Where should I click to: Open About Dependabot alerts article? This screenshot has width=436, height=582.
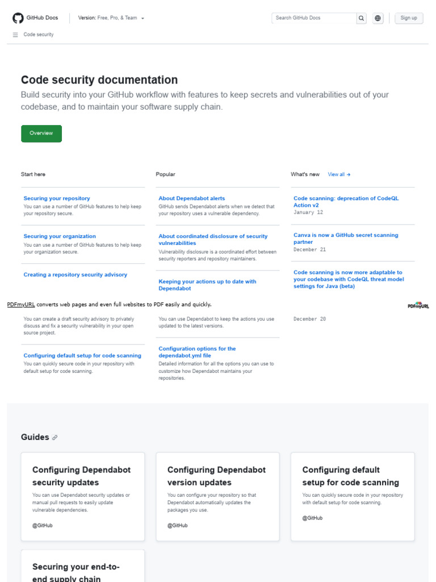click(x=192, y=198)
